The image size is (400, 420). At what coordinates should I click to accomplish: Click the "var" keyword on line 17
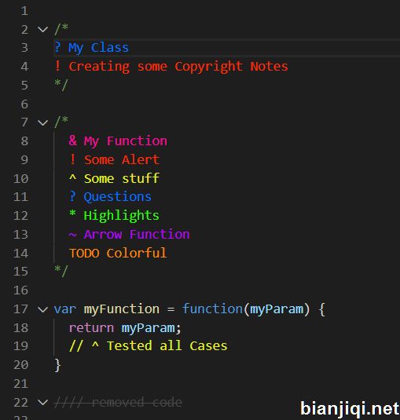click(x=65, y=309)
